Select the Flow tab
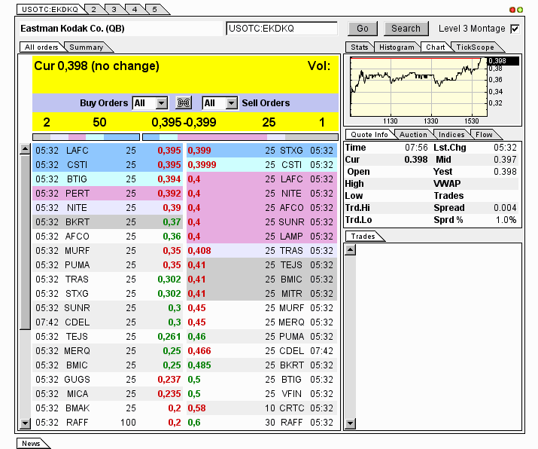Viewport: 538px width, 449px height. [x=484, y=134]
